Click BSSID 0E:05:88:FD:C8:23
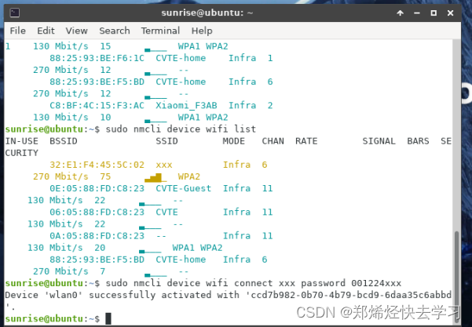This screenshot has width=472, height=327. [97, 188]
